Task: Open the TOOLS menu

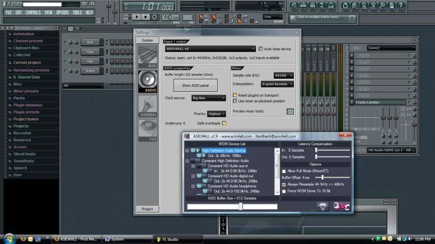Action: point(77,12)
